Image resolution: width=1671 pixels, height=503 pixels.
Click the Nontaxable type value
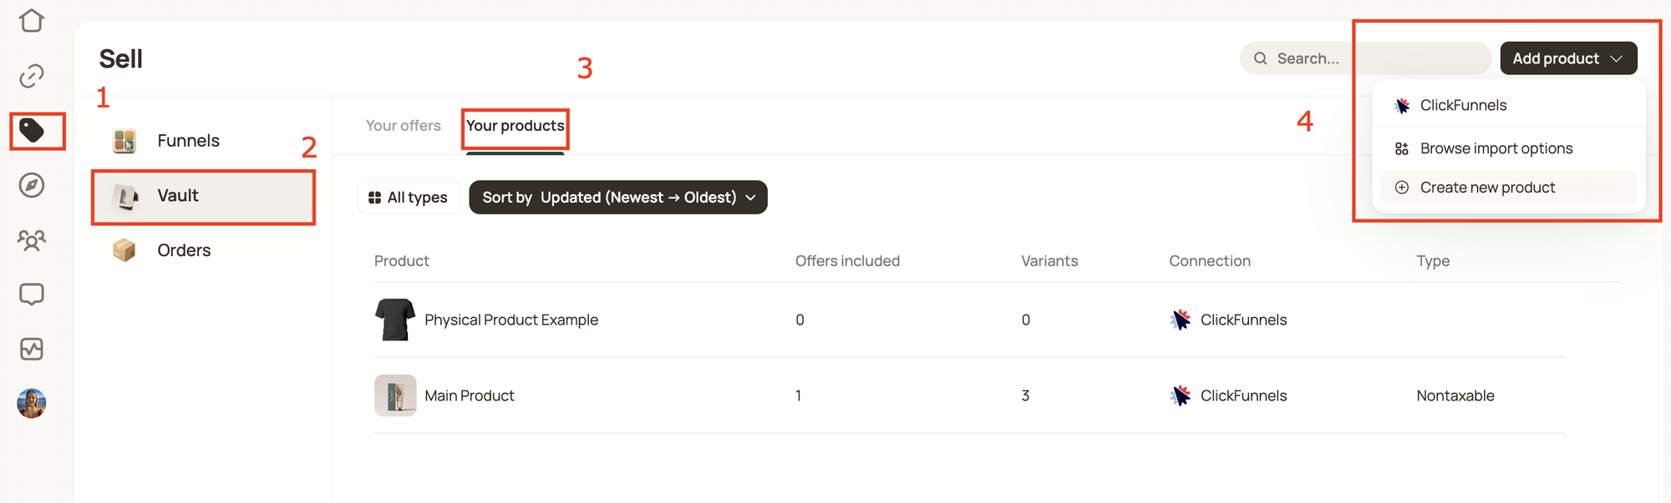[x=1455, y=396]
